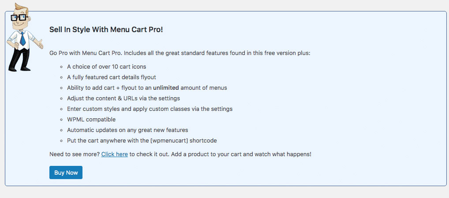Click the 'Need to see more?' text

tap(75, 154)
